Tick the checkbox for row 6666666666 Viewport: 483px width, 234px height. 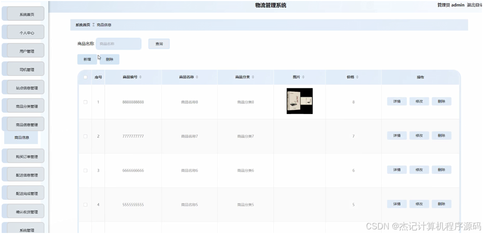[86, 170]
